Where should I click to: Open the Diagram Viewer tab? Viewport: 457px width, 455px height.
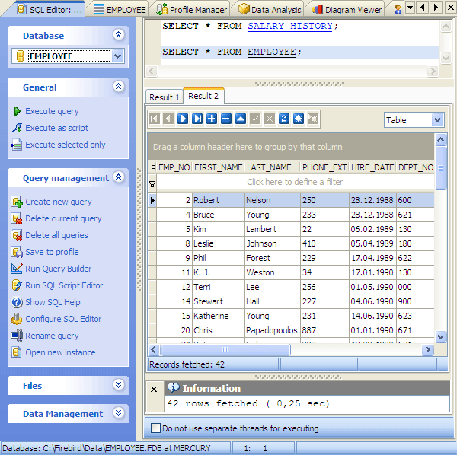click(x=347, y=10)
